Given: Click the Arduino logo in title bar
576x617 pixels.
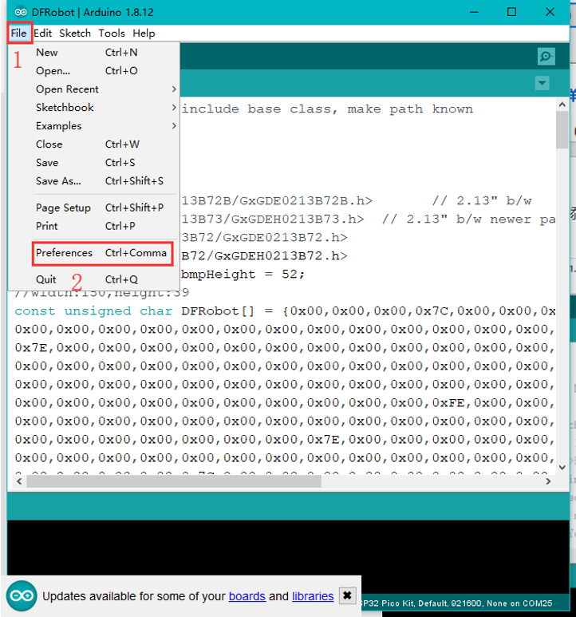Looking at the screenshot, I should tap(21, 12).
